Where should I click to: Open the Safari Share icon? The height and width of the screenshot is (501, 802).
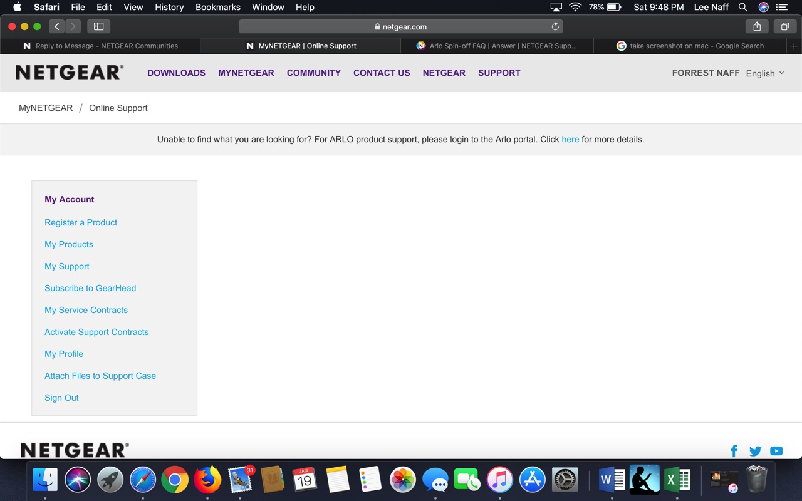point(757,26)
